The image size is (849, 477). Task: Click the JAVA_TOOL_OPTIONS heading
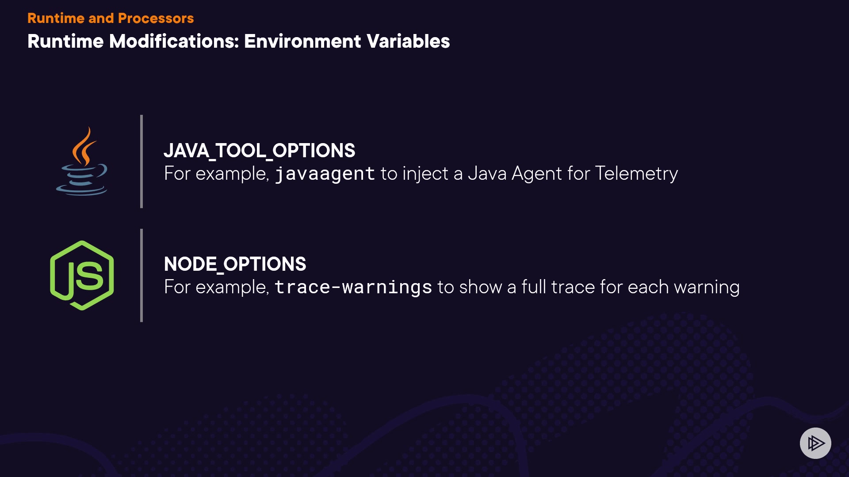[259, 151]
